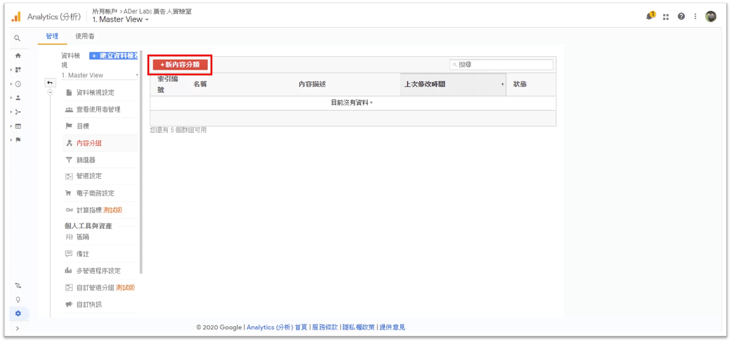Go to Home via house icon

(x=18, y=56)
